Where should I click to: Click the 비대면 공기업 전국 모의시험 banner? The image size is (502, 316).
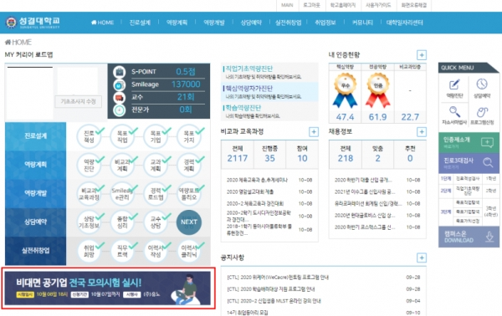click(x=108, y=288)
